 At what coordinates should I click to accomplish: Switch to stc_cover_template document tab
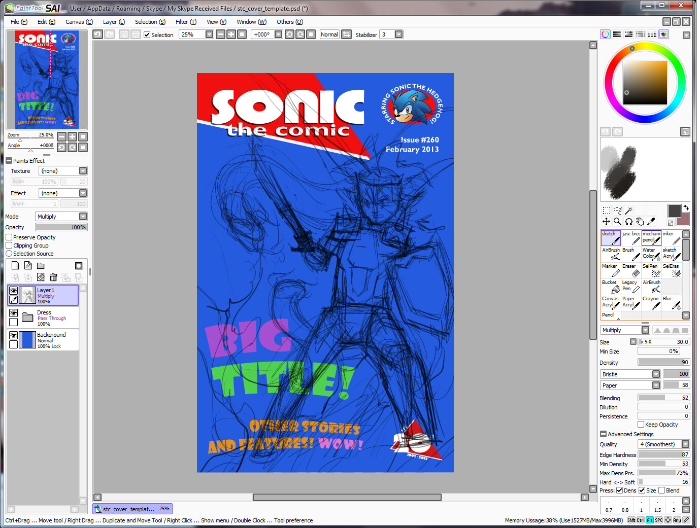(132, 509)
